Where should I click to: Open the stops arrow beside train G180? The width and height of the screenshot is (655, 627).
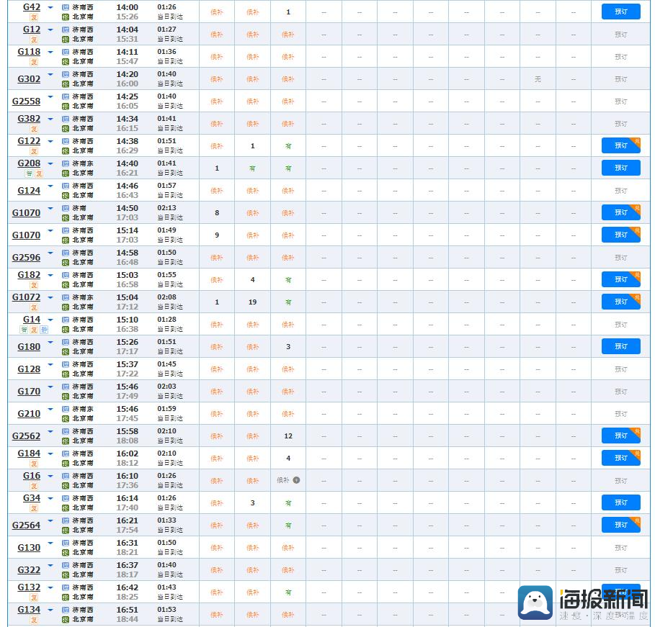(x=50, y=343)
